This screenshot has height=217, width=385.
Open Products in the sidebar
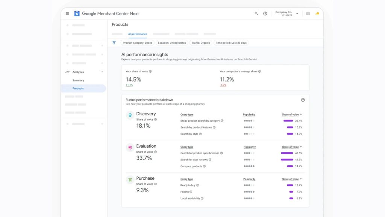pyautogui.click(x=83, y=88)
